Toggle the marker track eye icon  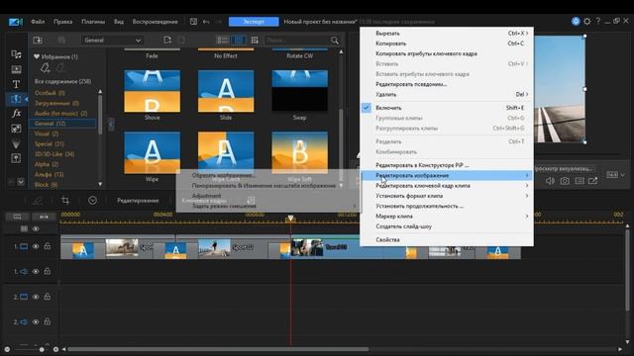coord(36,228)
